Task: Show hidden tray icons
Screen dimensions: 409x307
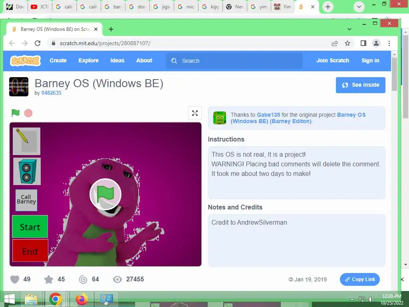Action: click(x=352, y=299)
